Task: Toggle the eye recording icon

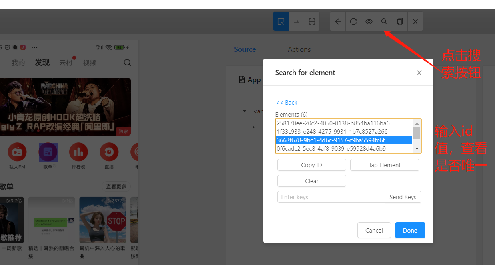Action: 369,22
